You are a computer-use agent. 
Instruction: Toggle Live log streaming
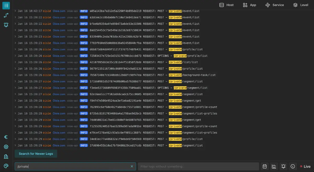(x=305, y=167)
